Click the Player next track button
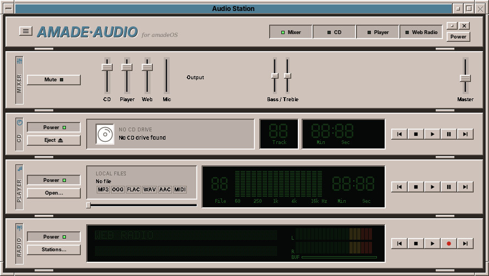489x276 pixels. pos(465,187)
